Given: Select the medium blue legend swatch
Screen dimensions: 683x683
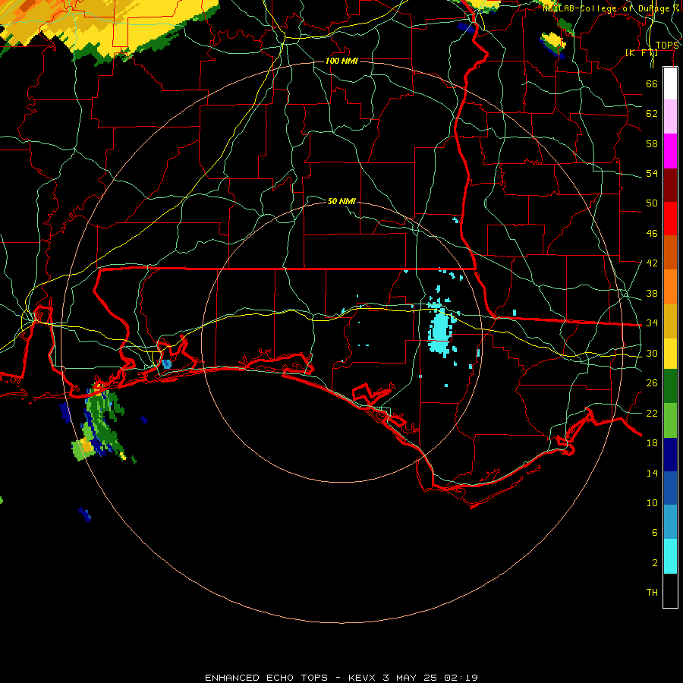Looking at the screenshot, I should 670,488.
